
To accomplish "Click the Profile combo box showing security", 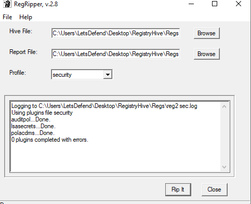I will [x=82, y=75].
